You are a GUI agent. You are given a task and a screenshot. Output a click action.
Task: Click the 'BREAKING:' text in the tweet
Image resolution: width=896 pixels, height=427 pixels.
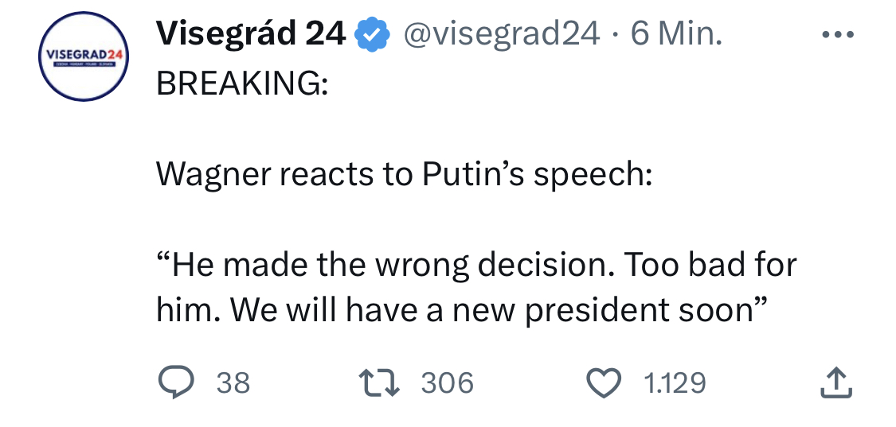pos(241,83)
